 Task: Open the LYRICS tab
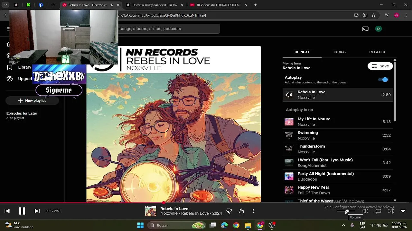click(340, 52)
